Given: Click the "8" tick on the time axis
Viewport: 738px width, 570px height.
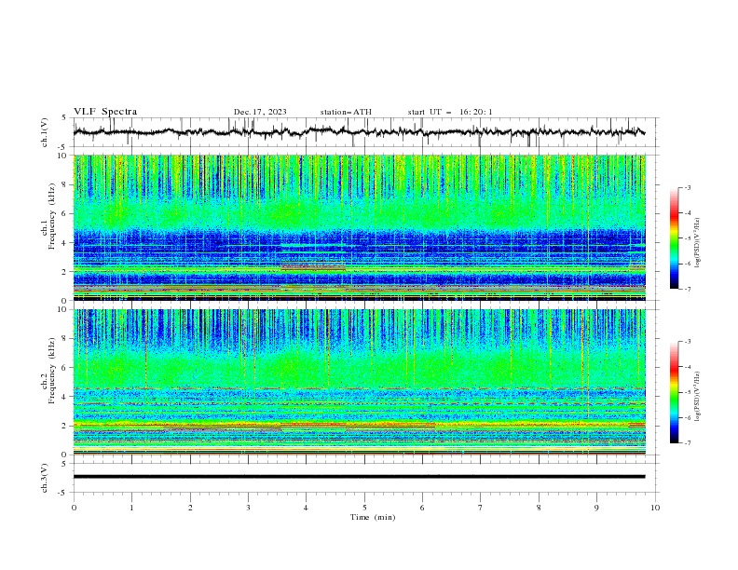Looking at the screenshot, I should click(539, 508).
